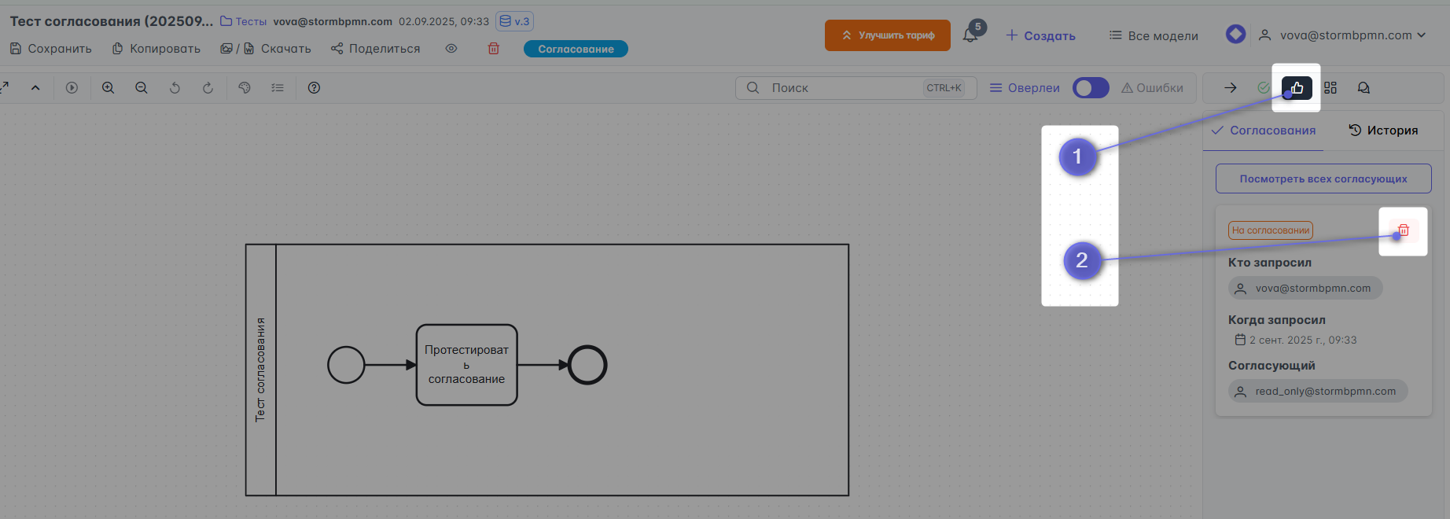Click the zoom out magnifier
1450x519 pixels.
pyautogui.click(x=142, y=88)
